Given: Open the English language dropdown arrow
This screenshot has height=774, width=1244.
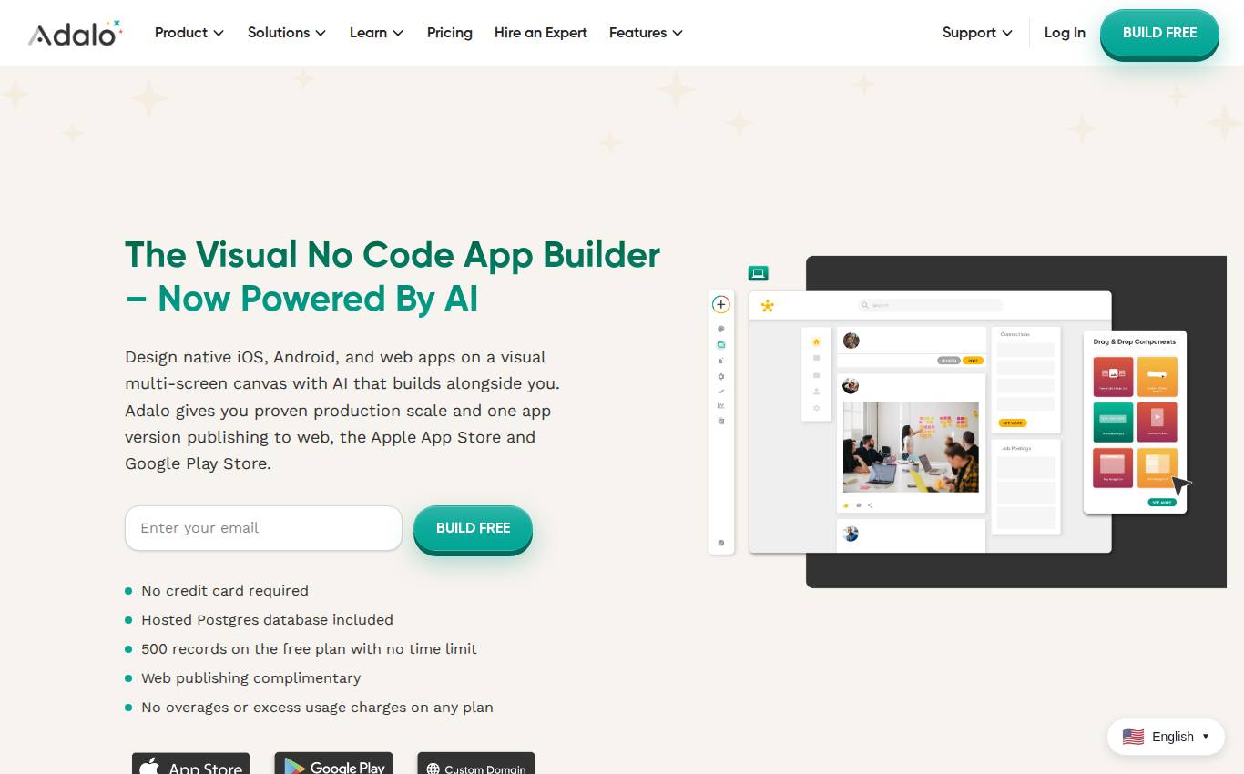Looking at the screenshot, I should click(x=1206, y=737).
